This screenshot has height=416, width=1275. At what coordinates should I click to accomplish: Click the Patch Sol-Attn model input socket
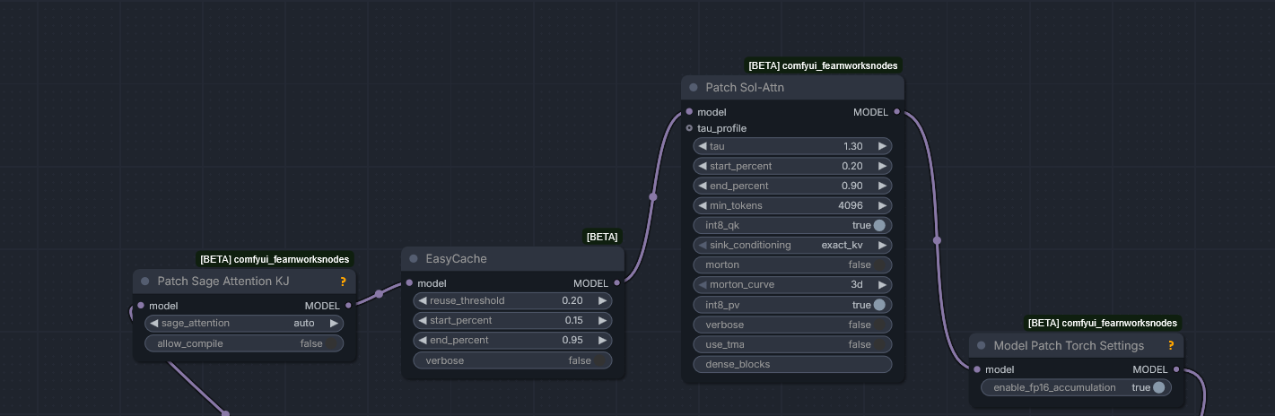[689, 112]
